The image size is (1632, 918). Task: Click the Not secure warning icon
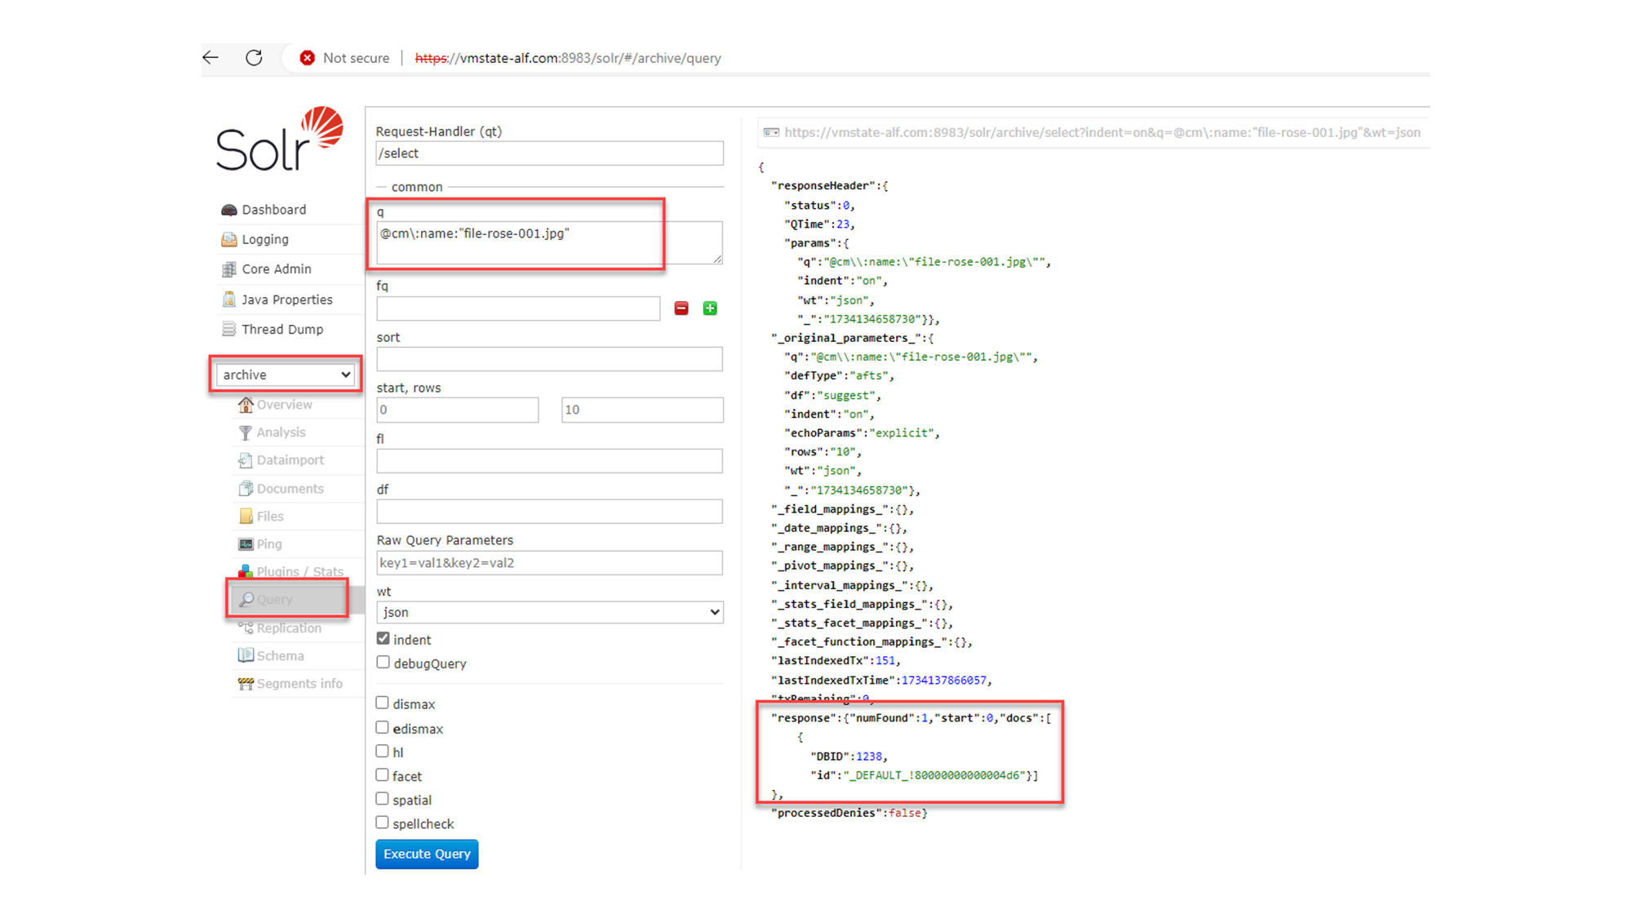click(307, 58)
